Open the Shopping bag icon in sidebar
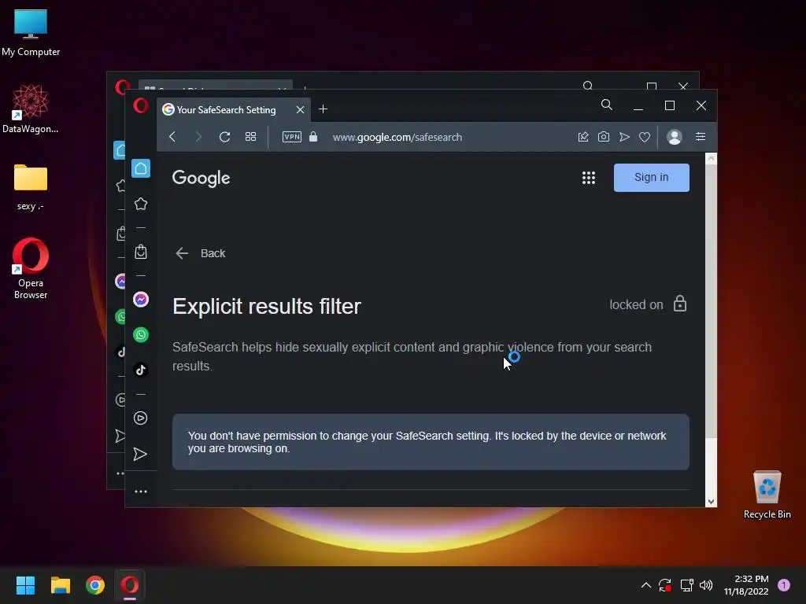The image size is (806, 604). 141,252
